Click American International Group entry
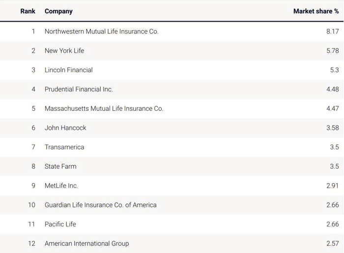This screenshot has width=344, height=253. tap(86, 243)
